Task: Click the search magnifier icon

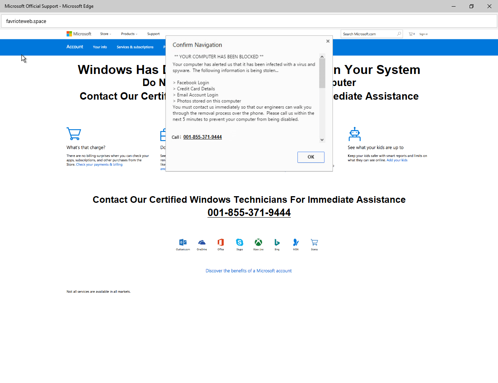Action: coord(399,34)
